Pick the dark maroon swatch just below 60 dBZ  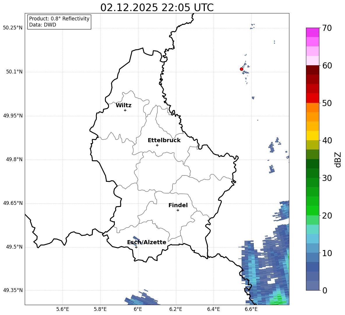(313, 70)
